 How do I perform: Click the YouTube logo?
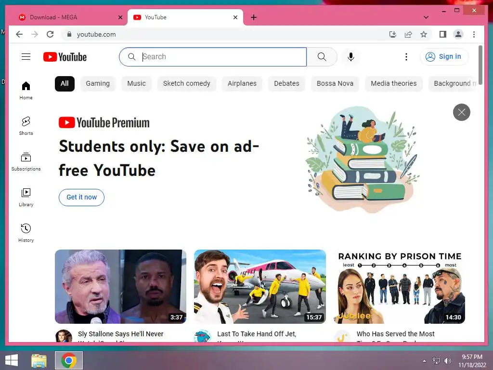click(x=65, y=57)
